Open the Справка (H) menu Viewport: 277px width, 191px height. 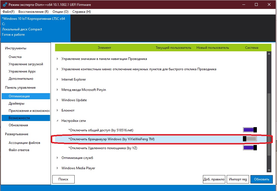click(82, 12)
